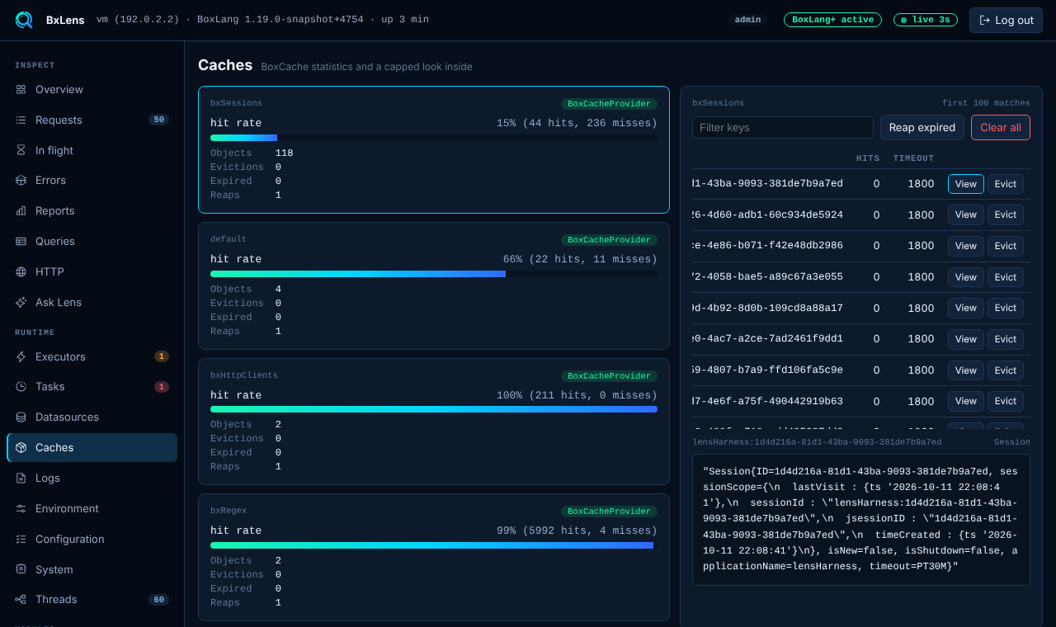Evict the key ending a89c67a3e055

[1005, 277]
